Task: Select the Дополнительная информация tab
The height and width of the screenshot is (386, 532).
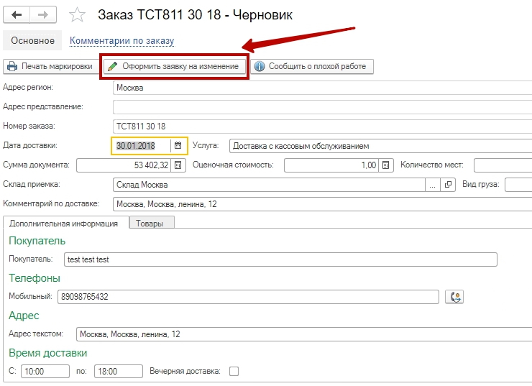Action: (x=66, y=223)
